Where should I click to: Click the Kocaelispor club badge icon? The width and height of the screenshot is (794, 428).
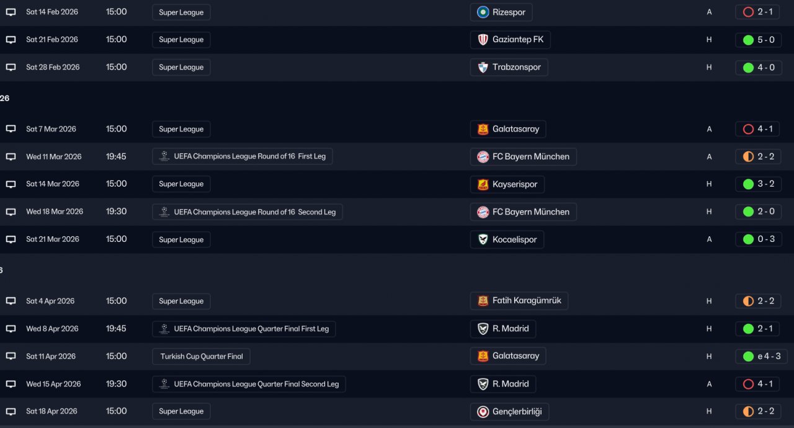pos(483,239)
